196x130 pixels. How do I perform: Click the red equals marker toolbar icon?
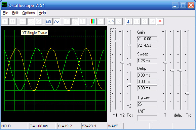point(160,21)
